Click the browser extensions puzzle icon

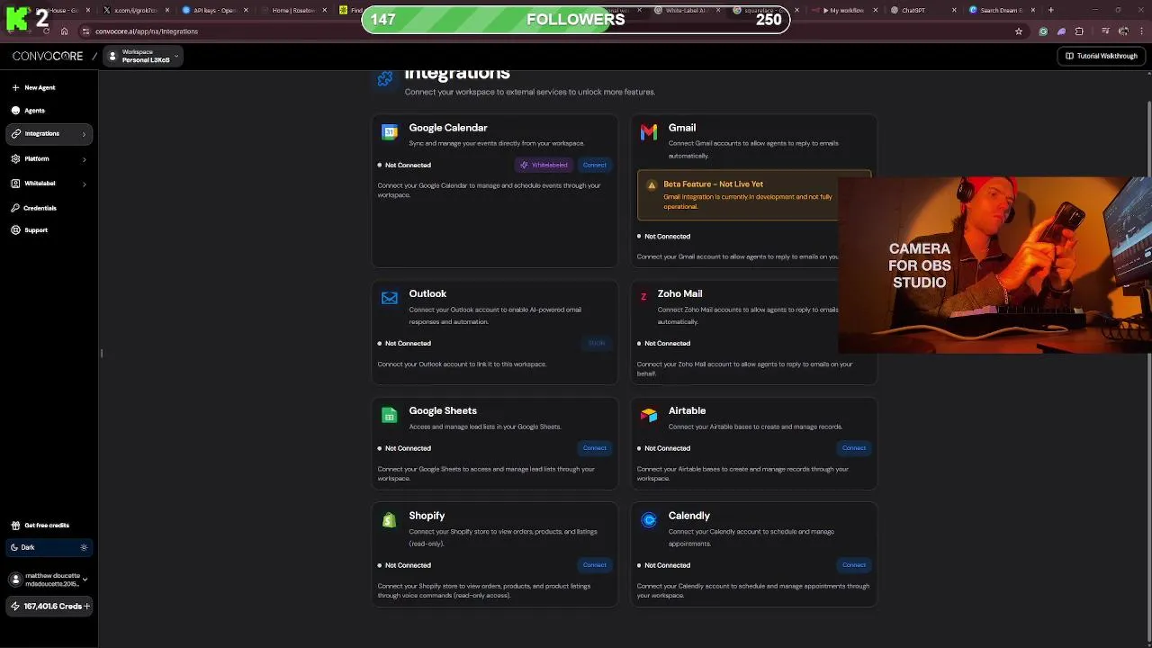coord(1079,31)
